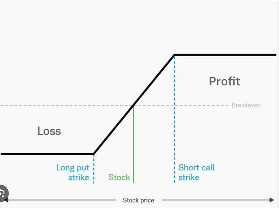Select the blue dashed long put strike line
The height and width of the screenshot is (208, 279).
coord(94,169)
